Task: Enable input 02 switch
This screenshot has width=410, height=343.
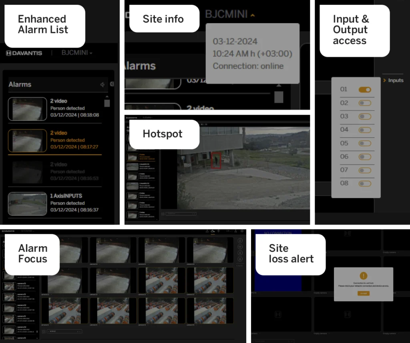Action: click(x=364, y=103)
